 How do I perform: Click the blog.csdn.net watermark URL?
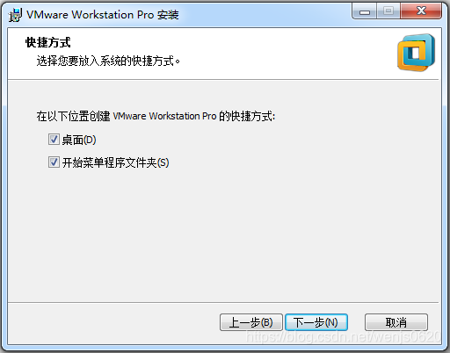click(x=344, y=336)
